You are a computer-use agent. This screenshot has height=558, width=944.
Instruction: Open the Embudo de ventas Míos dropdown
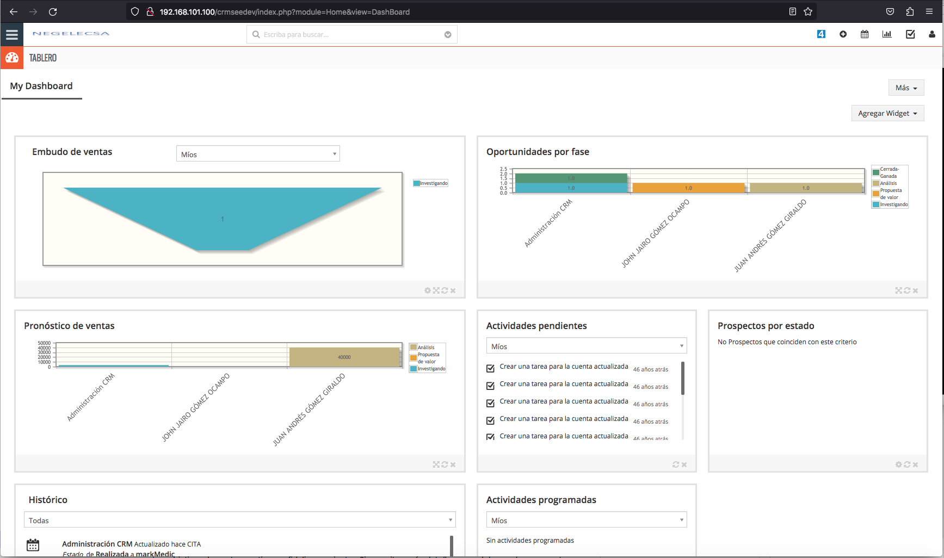click(x=258, y=154)
